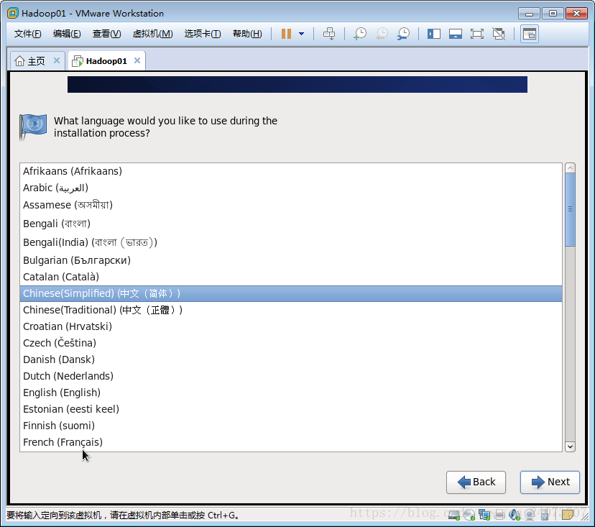This screenshot has height=527, width=595.
Task: Click the webcam device status icon
Action: pyautogui.click(x=530, y=515)
